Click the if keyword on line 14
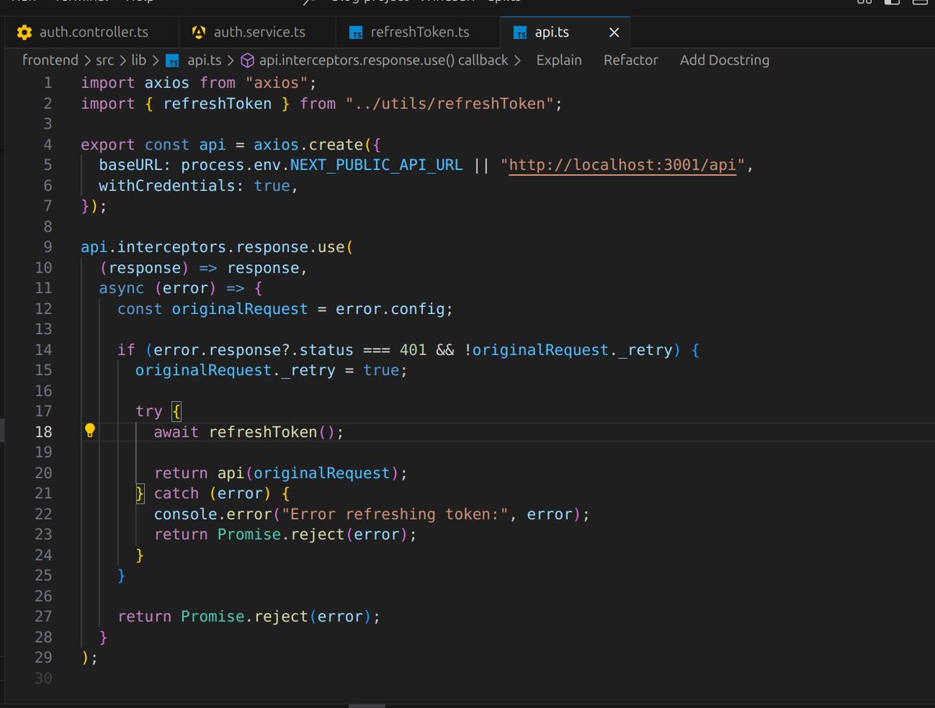This screenshot has width=935, height=708. tap(126, 350)
